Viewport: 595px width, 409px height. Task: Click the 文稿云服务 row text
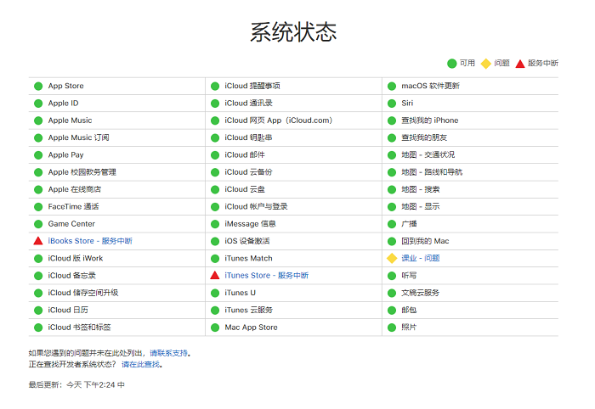pyautogui.click(x=421, y=293)
